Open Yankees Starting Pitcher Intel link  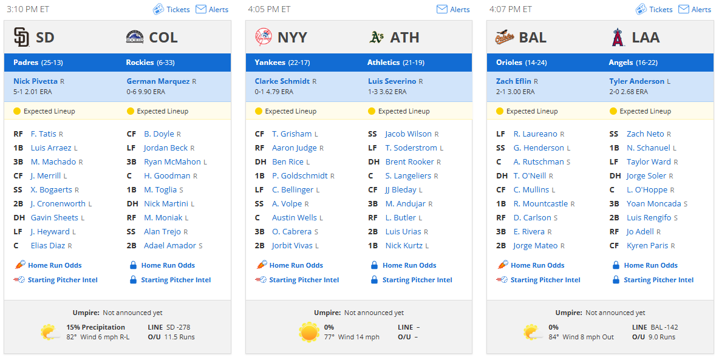point(304,280)
